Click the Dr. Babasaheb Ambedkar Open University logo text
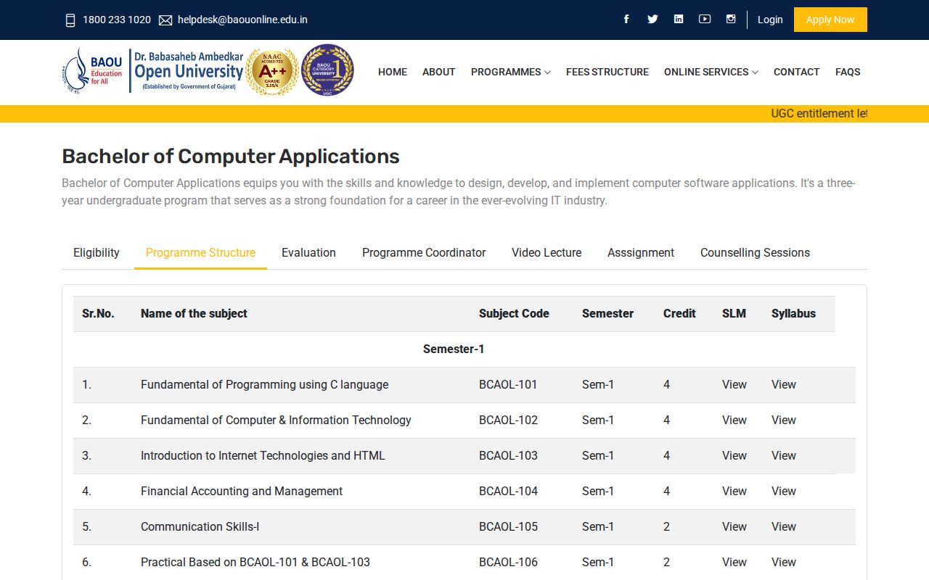This screenshot has width=929, height=580. click(187, 70)
